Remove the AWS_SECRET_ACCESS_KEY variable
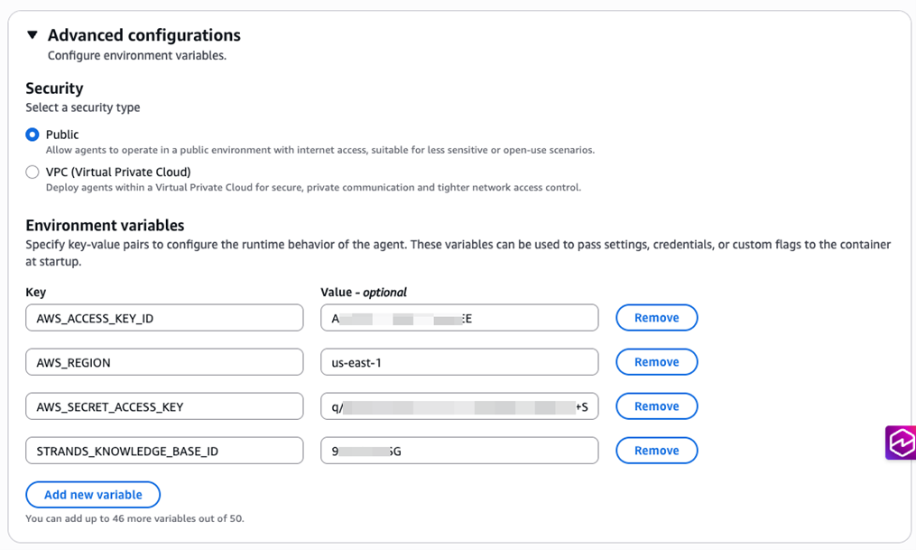The width and height of the screenshot is (916, 550). pos(656,406)
